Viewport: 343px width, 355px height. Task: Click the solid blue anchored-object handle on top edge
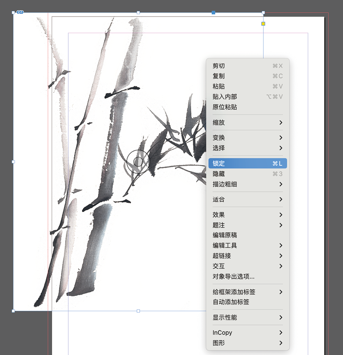coord(214,13)
